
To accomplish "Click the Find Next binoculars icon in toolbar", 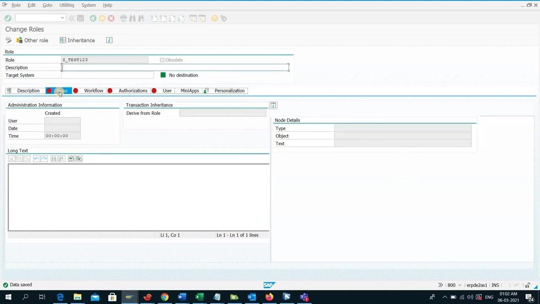I will click(141, 18).
